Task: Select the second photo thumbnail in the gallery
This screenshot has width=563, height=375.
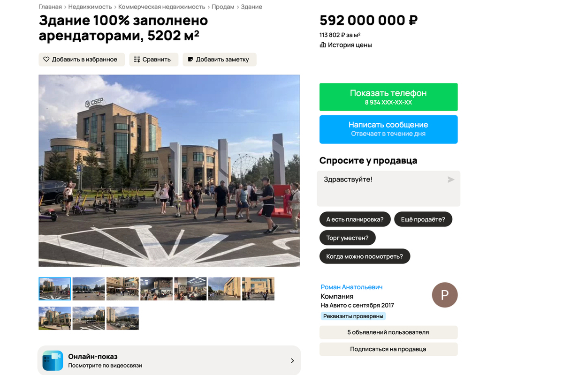Action: pos(89,289)
